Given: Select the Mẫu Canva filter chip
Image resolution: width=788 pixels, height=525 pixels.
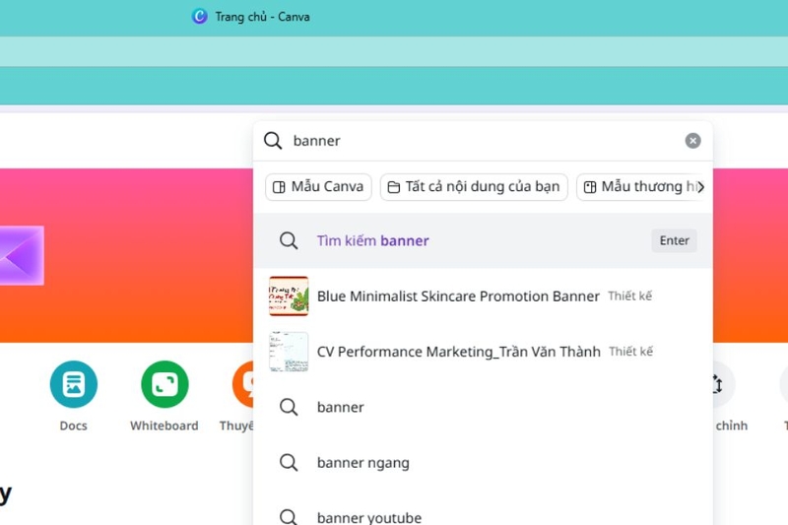Looking at the screenshot, I should 318,187.
